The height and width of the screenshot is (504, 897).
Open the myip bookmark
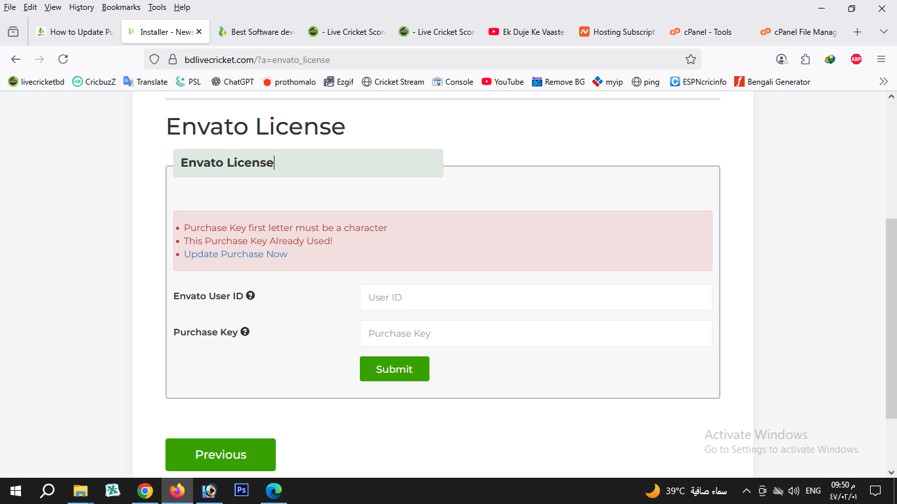[607, 81]
